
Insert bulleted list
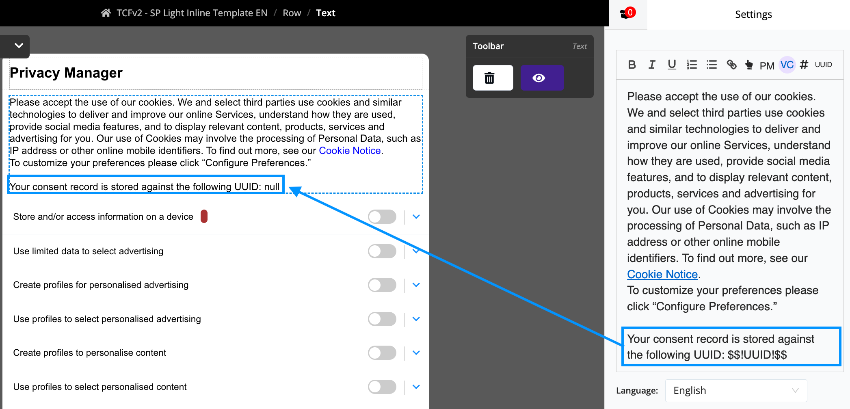[x=712, y=65]
